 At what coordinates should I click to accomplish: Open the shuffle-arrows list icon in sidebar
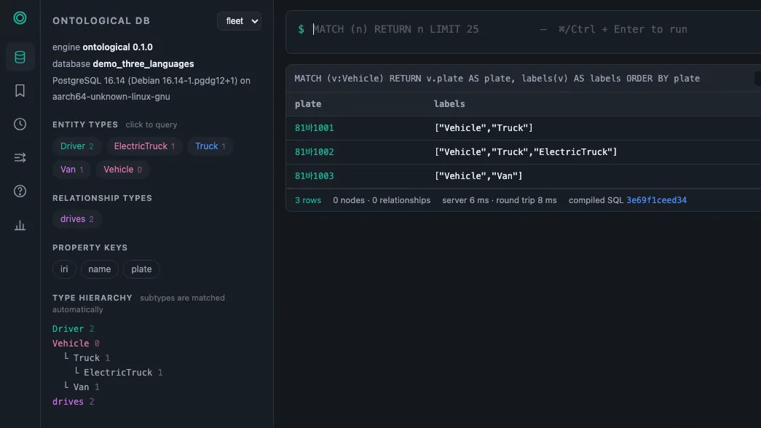point(20,158)
